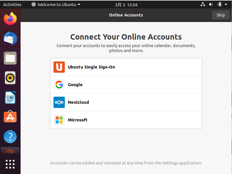Launch Thunderbird mail from the dock
This screenshot has height=174, width=232.
point(10,38)
